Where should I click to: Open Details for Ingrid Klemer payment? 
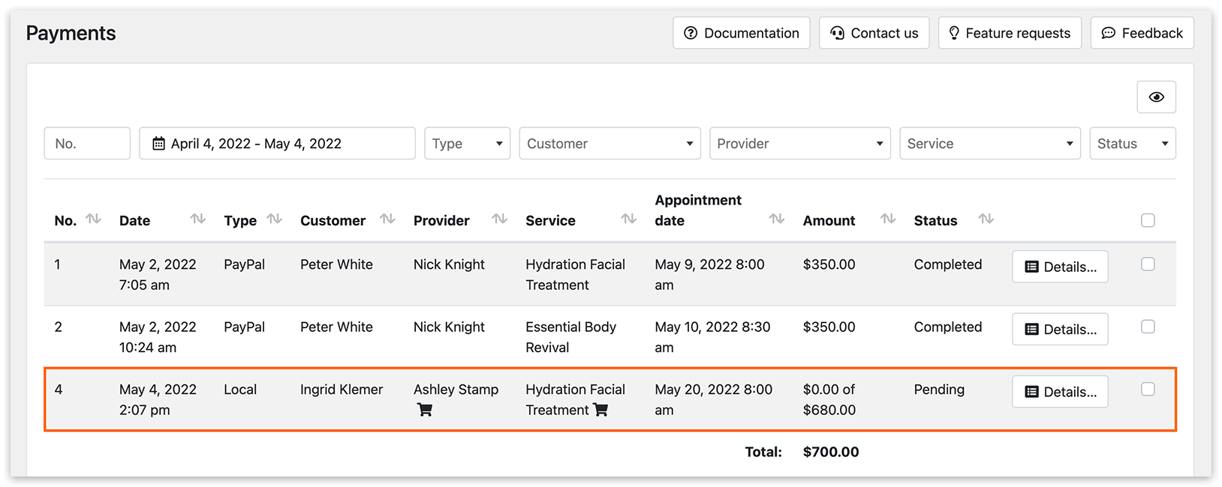coord(1060,392)
